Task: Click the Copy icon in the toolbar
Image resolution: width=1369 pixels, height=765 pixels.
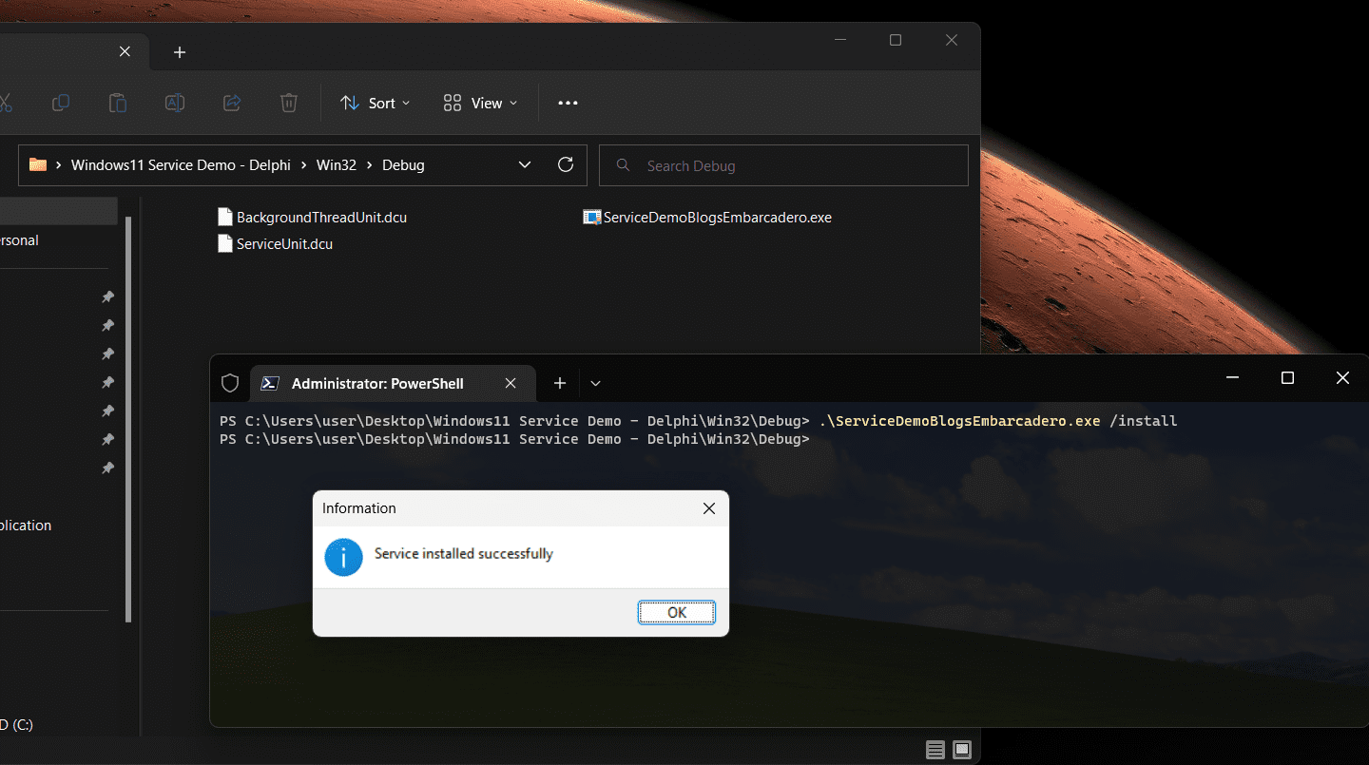Action: (61, 103)
